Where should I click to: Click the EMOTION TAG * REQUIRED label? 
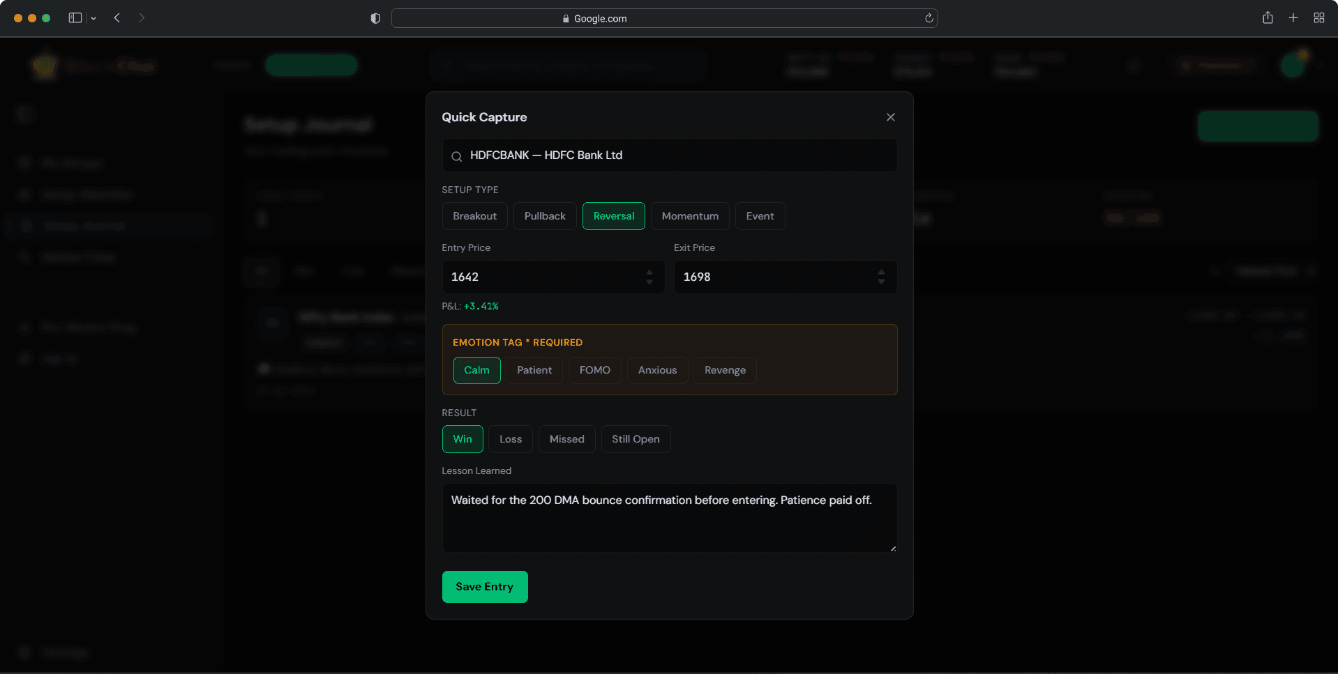(518, 342)
